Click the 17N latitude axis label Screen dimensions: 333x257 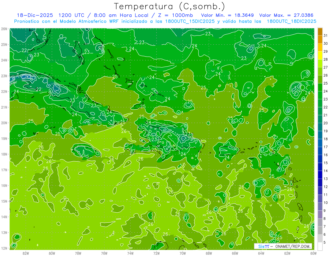click(4, 170)
